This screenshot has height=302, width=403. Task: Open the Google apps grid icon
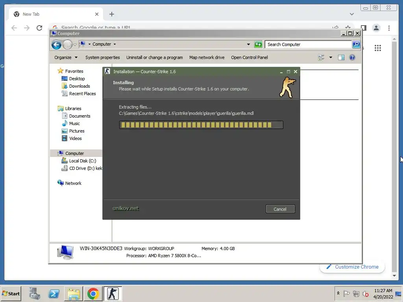coord(377,48)
